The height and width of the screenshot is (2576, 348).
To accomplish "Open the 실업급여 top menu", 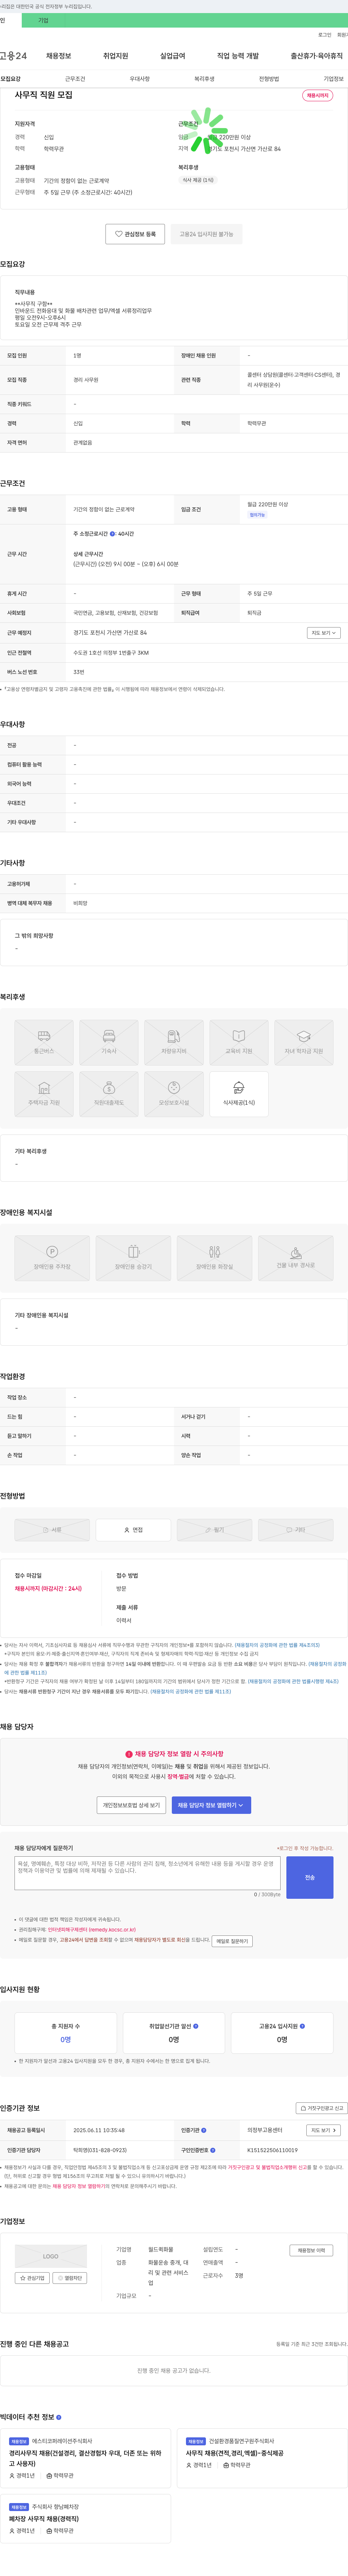I will coord(173,56).
